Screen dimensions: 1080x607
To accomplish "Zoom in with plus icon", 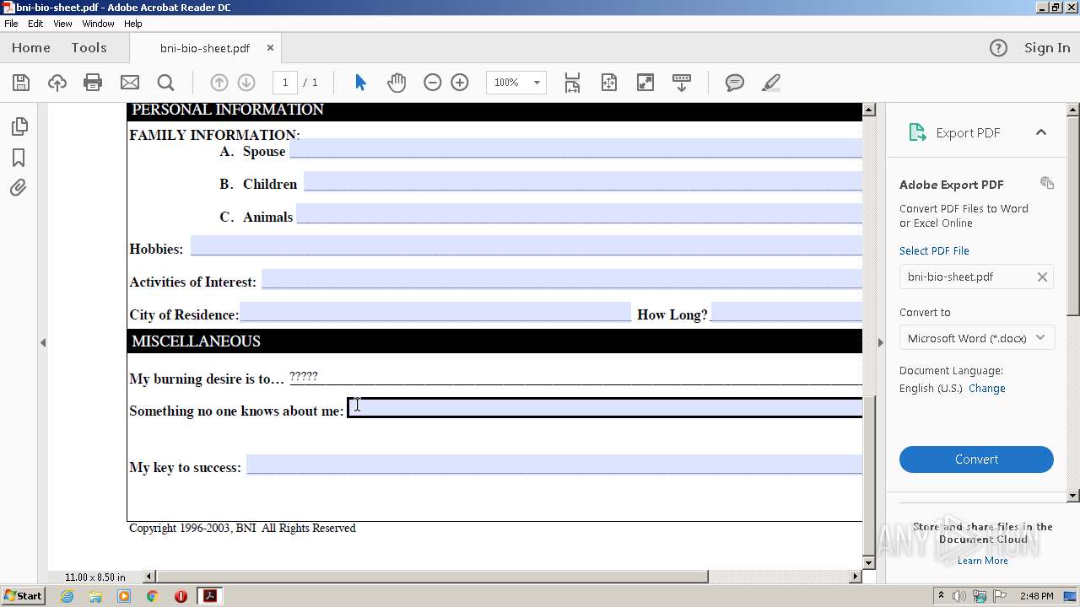I will click(460, 83).
